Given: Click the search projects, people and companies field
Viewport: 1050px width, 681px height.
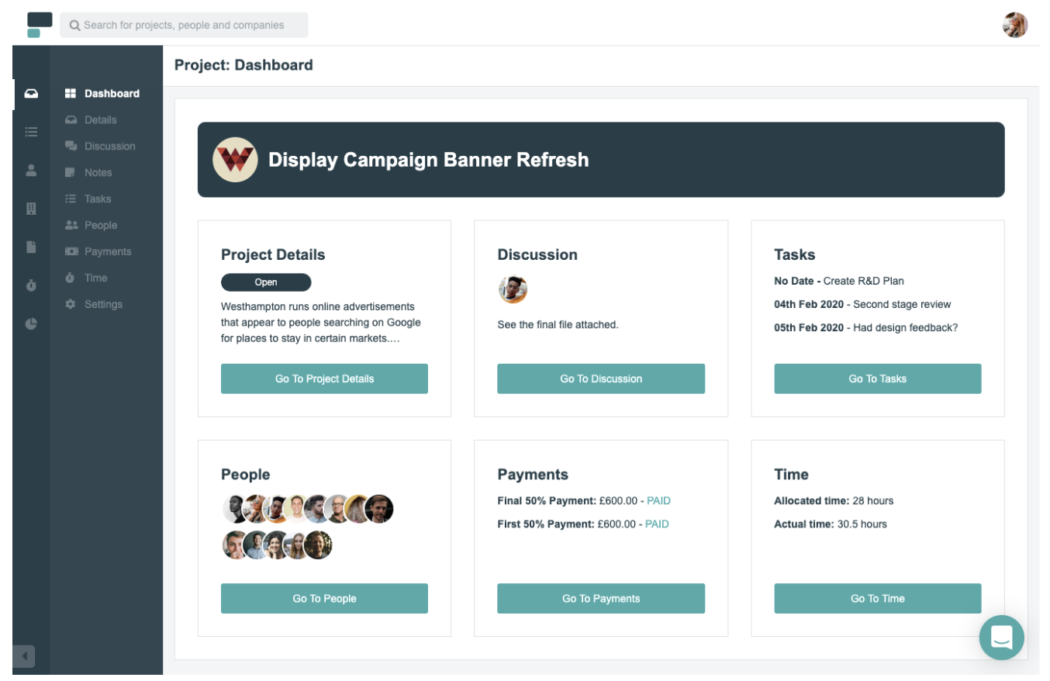Looking at the screenshot, I should [184, 25].
